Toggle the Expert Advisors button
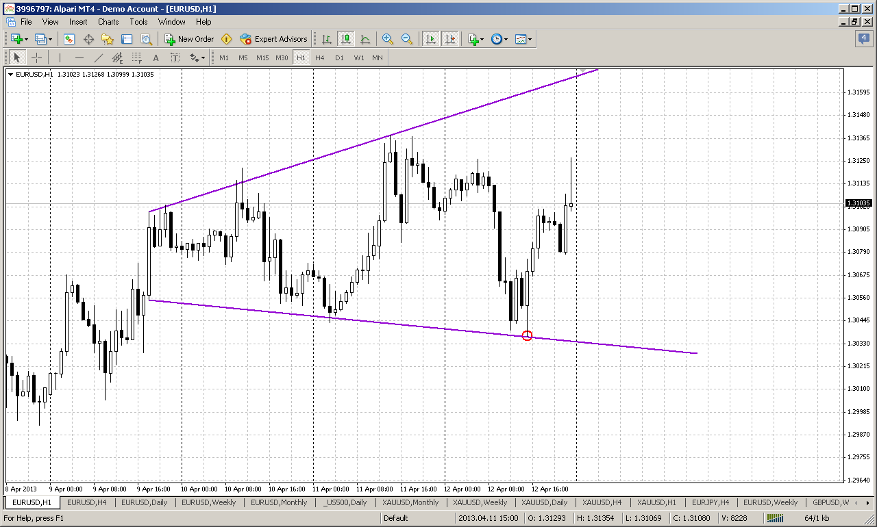877x527 pixels. [273, 39]
